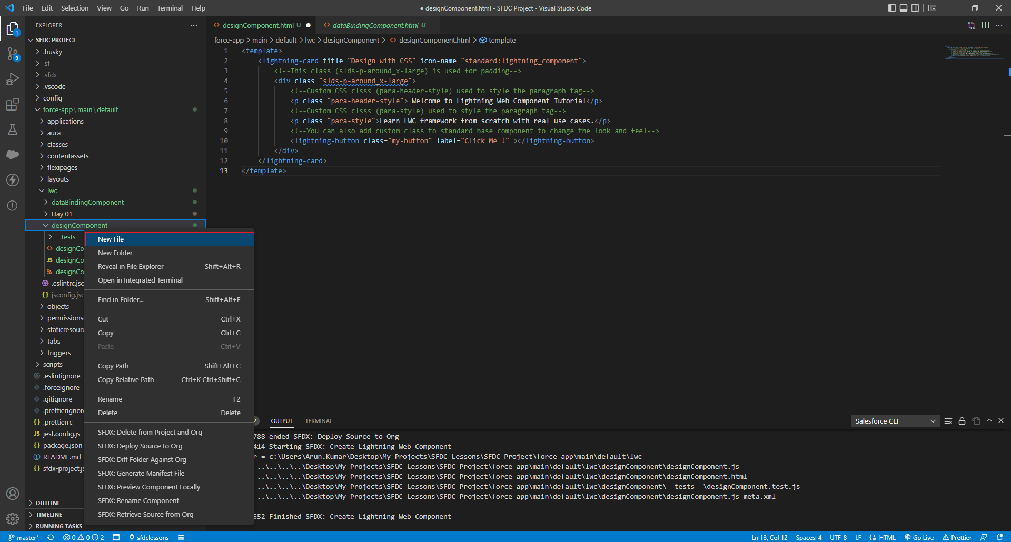Click the Manage gear icon

pos(13,519)
